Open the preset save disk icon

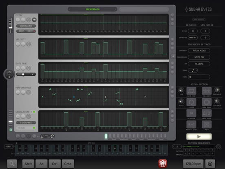tap(9, 74)
